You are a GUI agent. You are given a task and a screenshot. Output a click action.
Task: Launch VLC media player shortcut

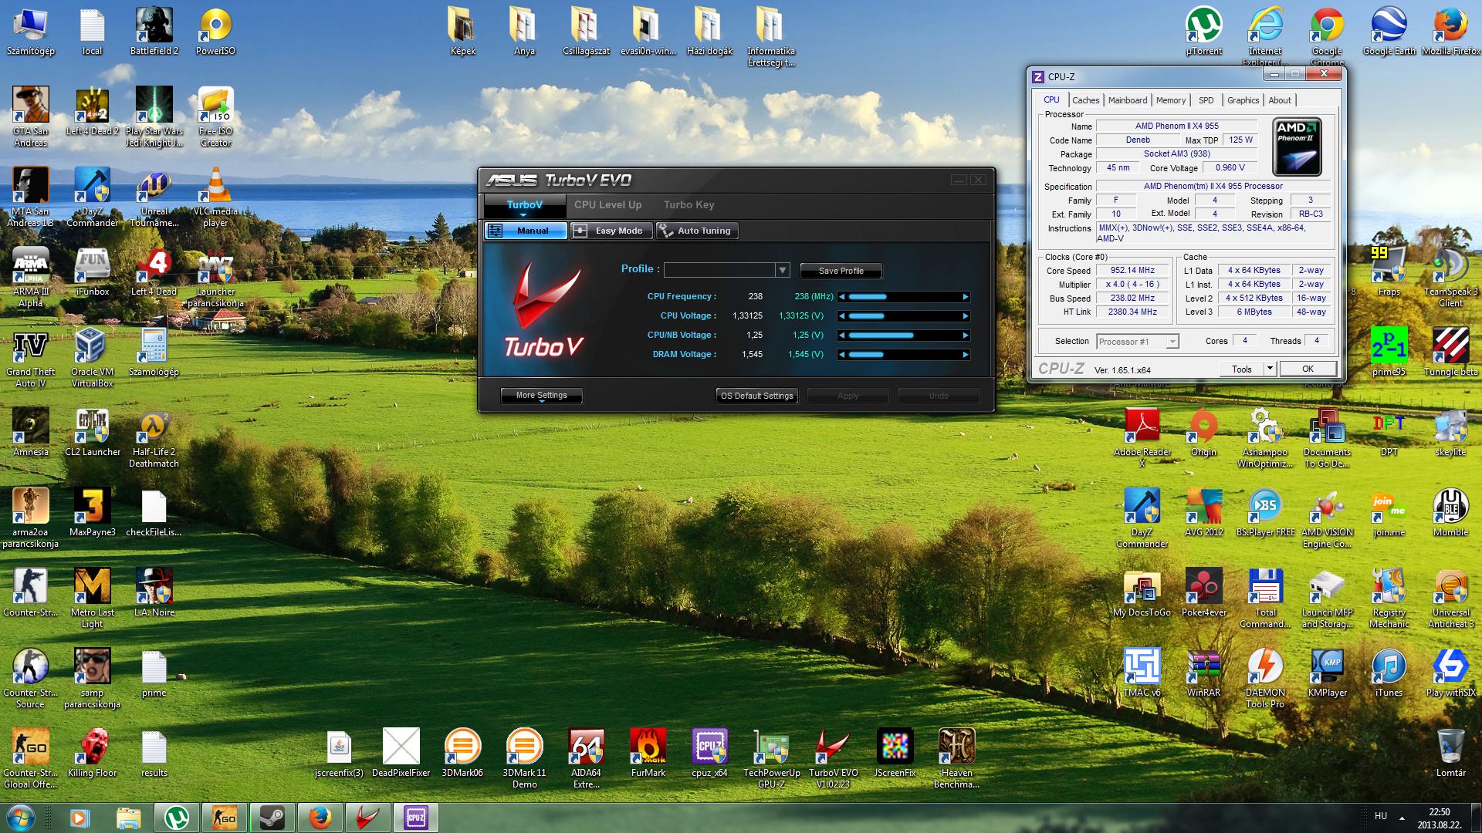point(215,197)
